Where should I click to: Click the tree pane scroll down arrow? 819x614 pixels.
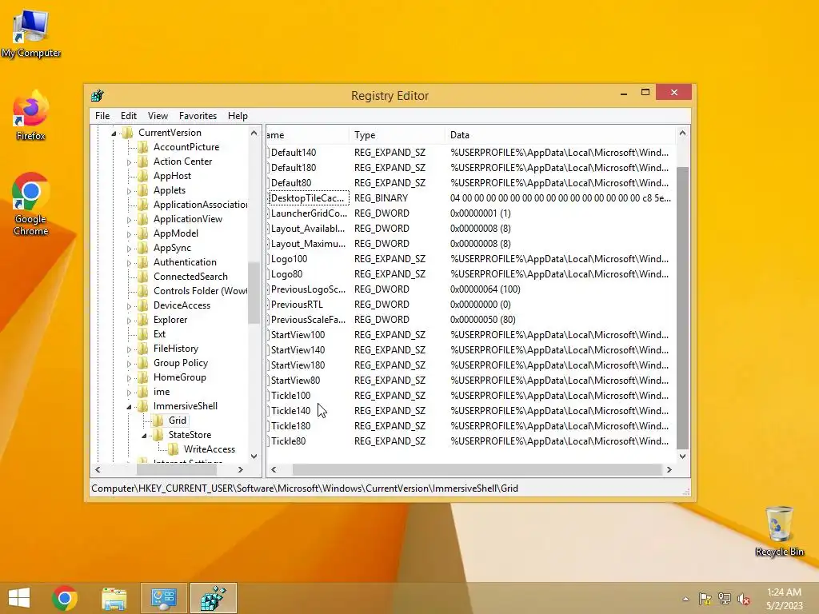(x=254, y=456)
